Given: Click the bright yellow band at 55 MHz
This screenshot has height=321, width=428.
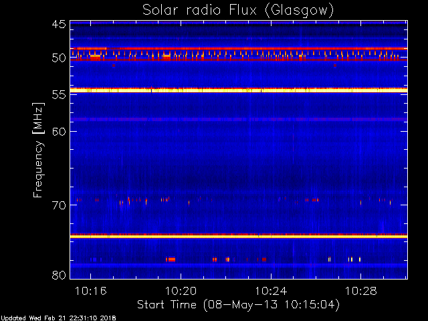Looking at the screenshot, I should [x=239, y=90].
